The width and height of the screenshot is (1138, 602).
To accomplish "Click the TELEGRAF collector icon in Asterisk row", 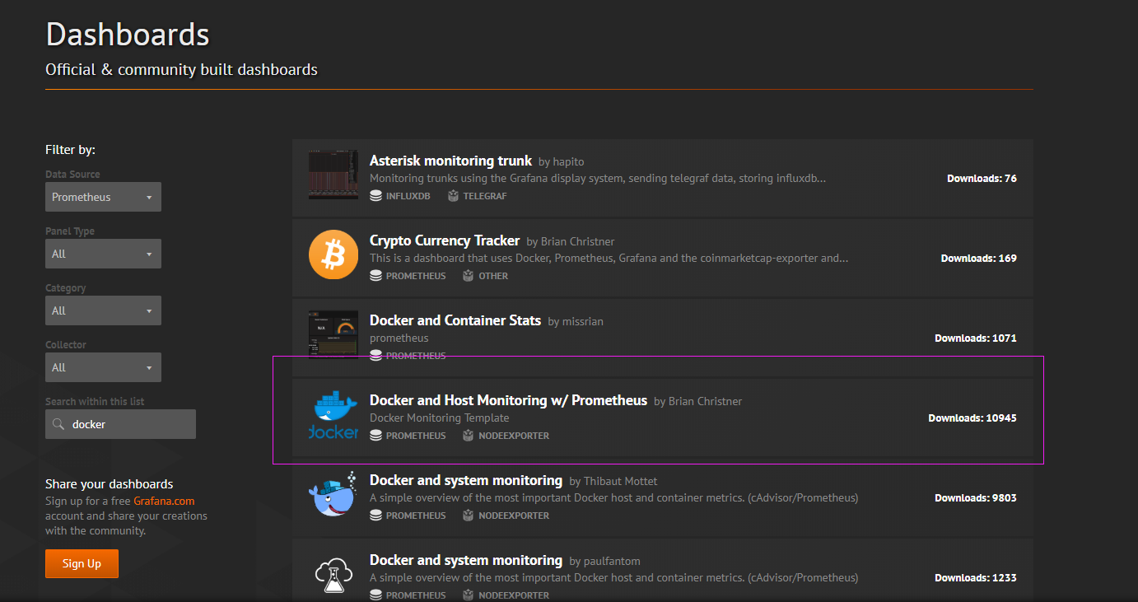I will pyautogui.click(x=453, y=196).
